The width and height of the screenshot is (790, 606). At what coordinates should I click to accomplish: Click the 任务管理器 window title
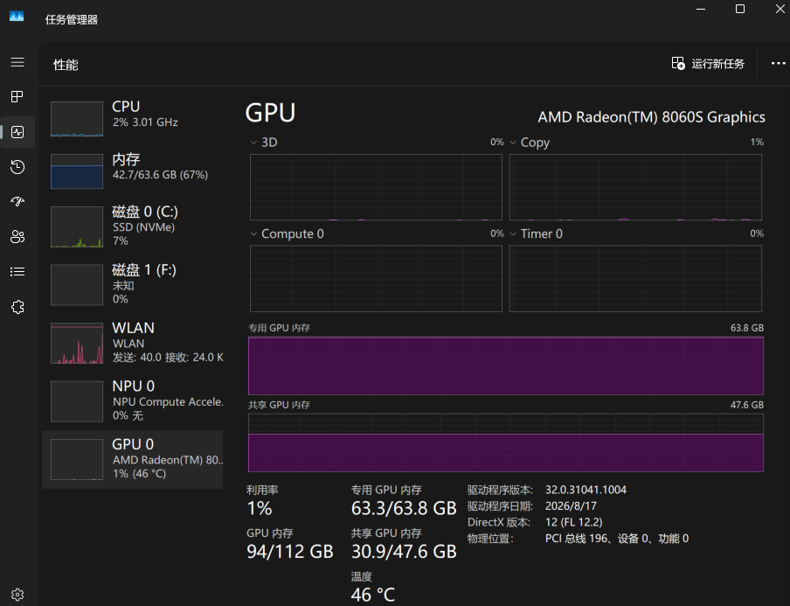point(72,19)
